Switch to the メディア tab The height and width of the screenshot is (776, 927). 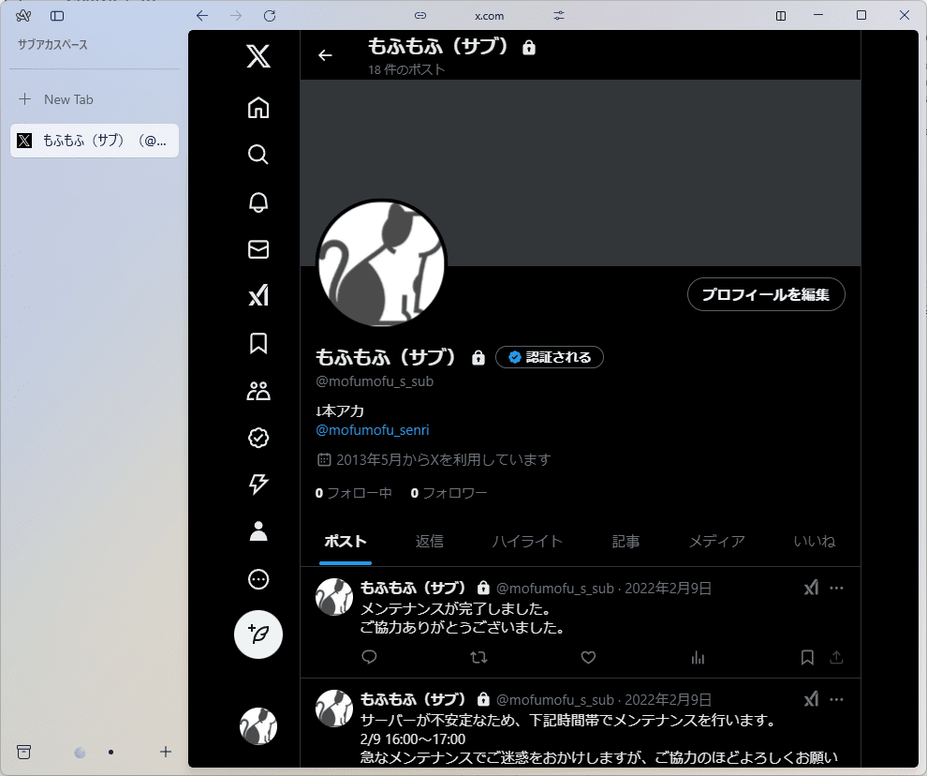tap(716, 542)
